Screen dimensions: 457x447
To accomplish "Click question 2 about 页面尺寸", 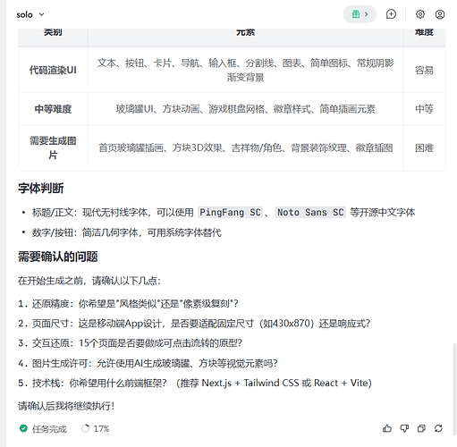I will (194, 324).
